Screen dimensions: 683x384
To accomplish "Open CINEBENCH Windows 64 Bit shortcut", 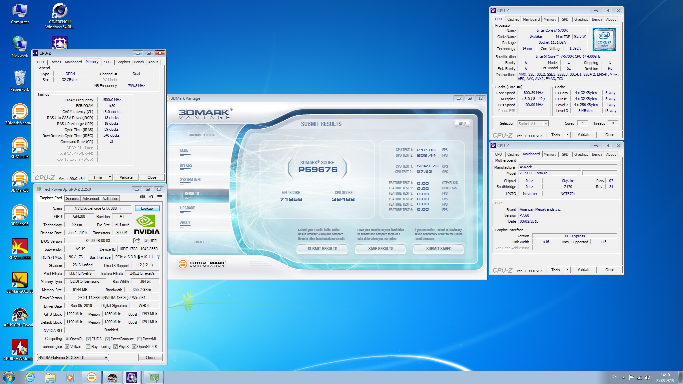I will coord(60,16).
